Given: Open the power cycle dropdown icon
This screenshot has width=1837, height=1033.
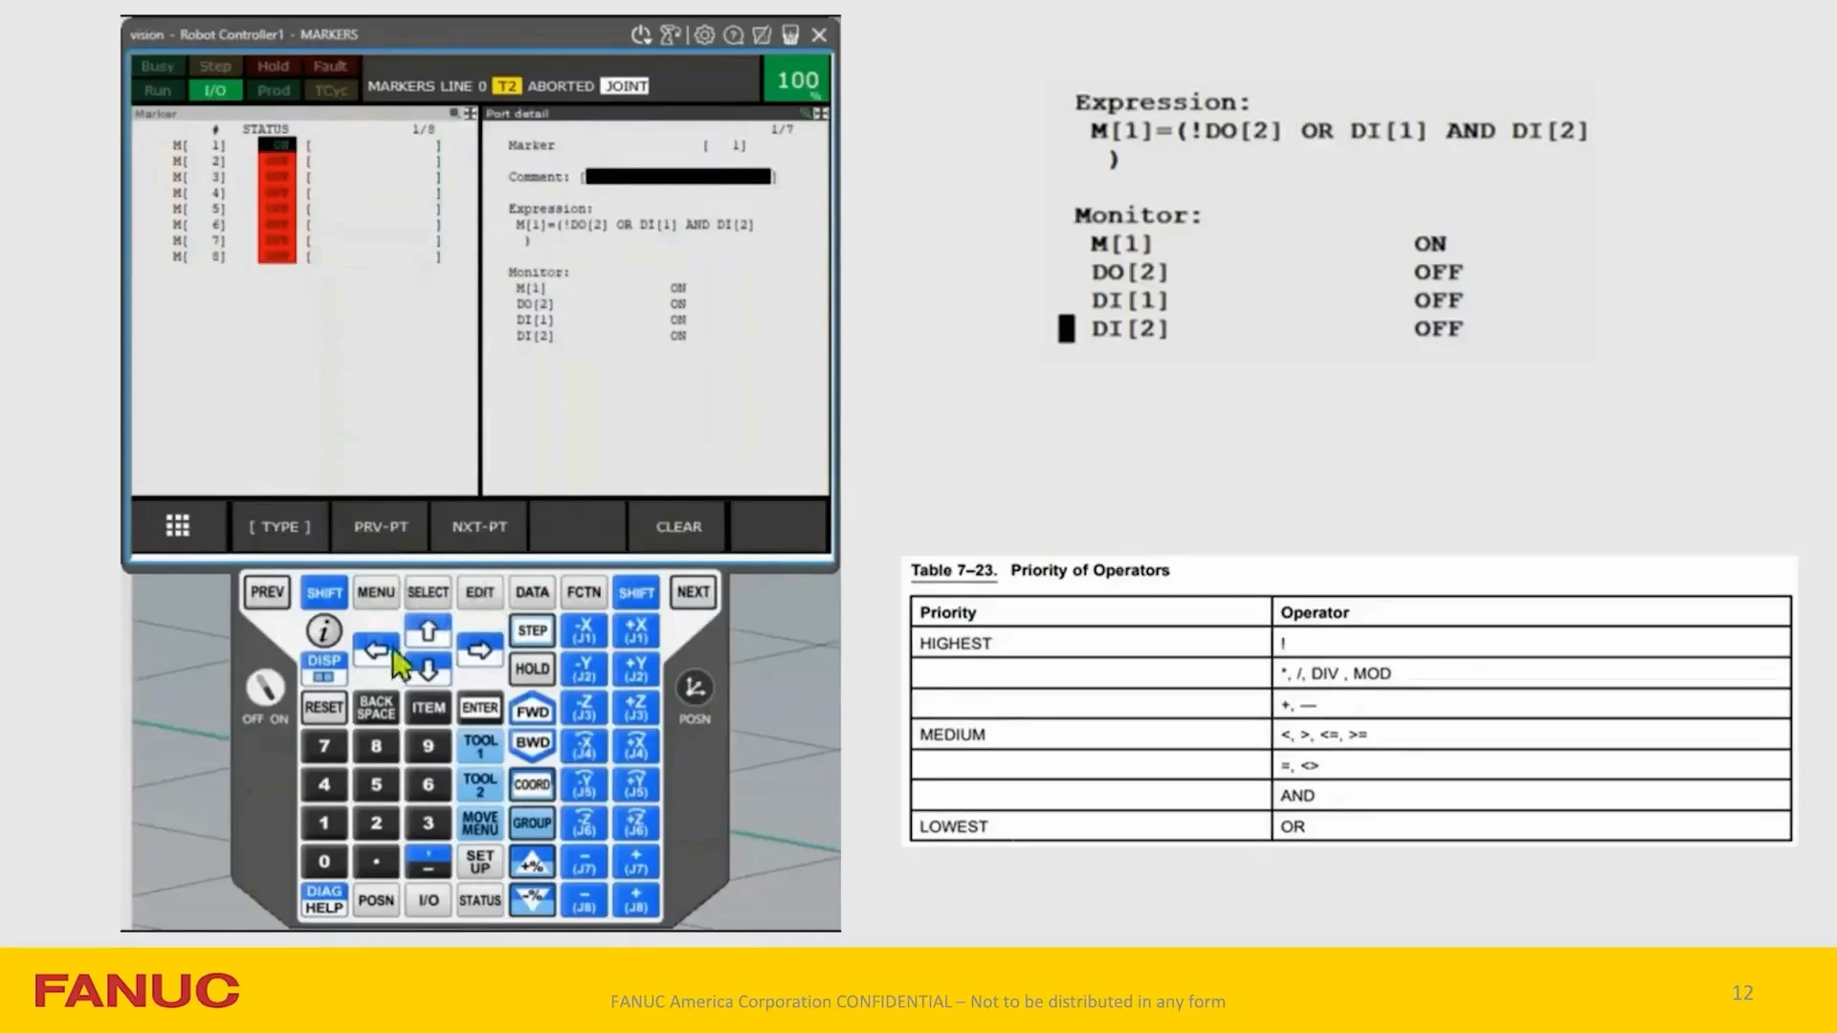Looking at the screenshot, I should (640, 35).
